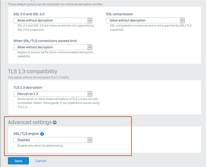This screenshot has height=167, width=206.
Task: Click the TLS 1.3 compatibility heading
Action: point(32,71)
